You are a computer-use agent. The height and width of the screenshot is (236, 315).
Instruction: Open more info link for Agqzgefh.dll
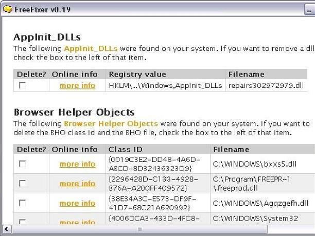pos(77,203)
